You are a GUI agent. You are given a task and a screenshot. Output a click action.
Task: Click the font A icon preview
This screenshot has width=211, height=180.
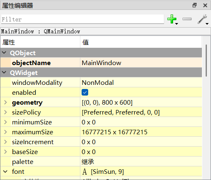coord(84,172)
